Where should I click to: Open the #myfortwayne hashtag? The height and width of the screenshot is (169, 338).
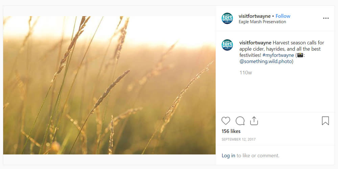[278, 55]
